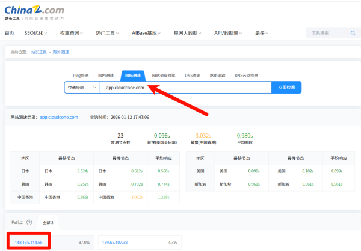This screenshot has width=361, height=251.
Task: Open IP address 148.135.114.68 link
Action: [28, 243]
